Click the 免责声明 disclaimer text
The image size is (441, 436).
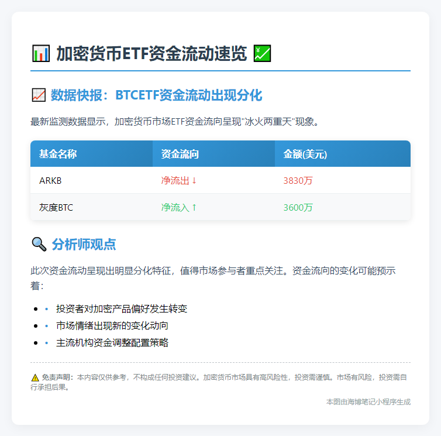click(x=219, y=382)
